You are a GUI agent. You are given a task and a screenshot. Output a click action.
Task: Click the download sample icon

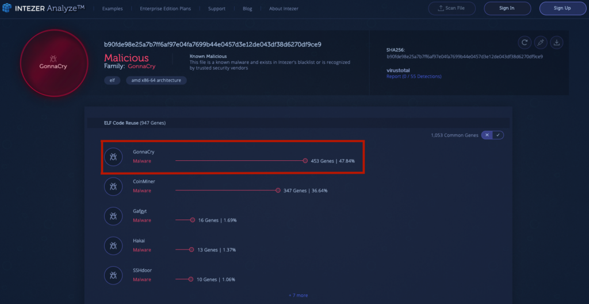pyautogui.click(x=557, y=43)
